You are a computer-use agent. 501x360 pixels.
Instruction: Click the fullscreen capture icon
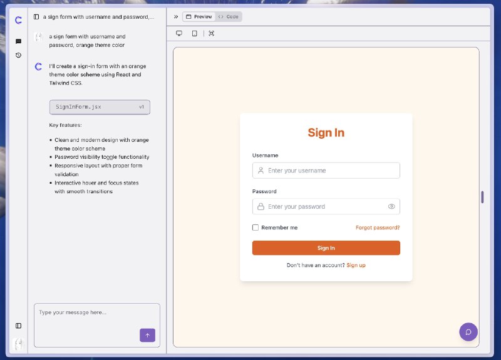pos(211,34)
